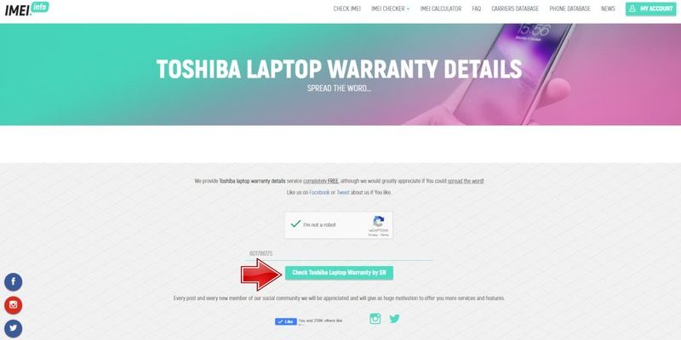Go to the IMEI Calculator page

[x=440, y=8]
